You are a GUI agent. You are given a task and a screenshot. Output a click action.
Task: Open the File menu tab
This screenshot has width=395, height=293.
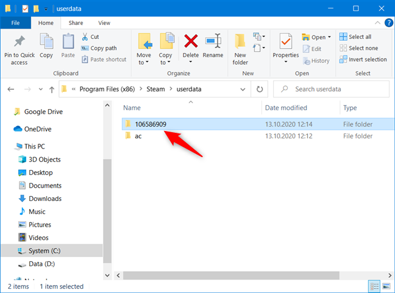point(16,23)
